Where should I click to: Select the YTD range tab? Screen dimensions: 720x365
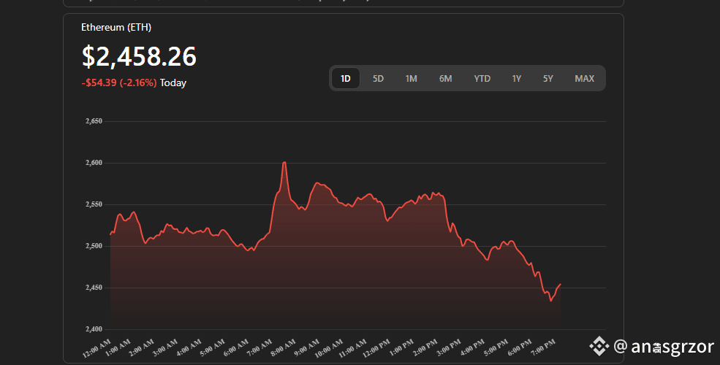pos(482,78)
